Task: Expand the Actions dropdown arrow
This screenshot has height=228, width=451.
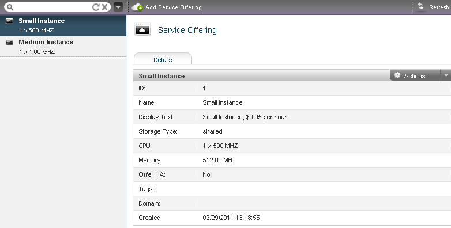Action: 446,75
